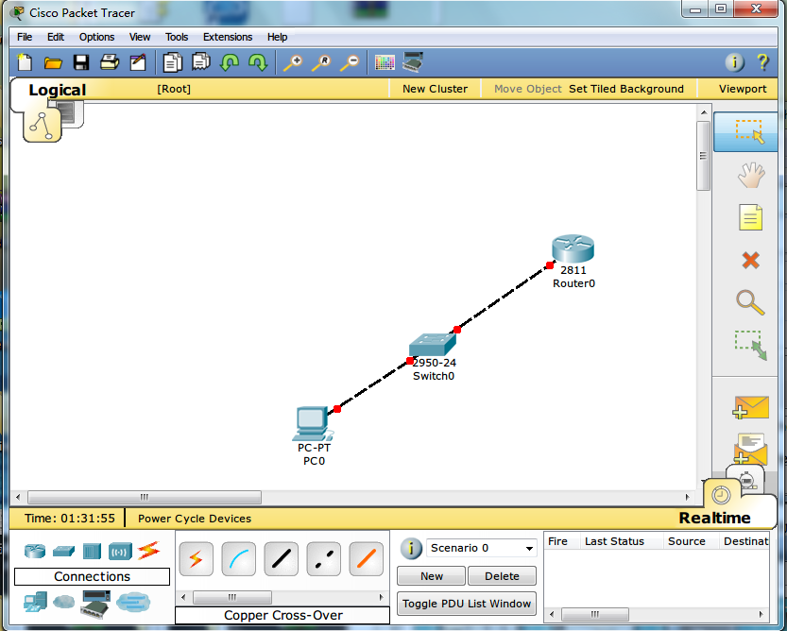Click Set Tiled Background

pyautogui.click(x=625, y=89)
